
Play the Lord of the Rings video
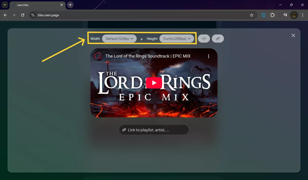pos(154,83)
